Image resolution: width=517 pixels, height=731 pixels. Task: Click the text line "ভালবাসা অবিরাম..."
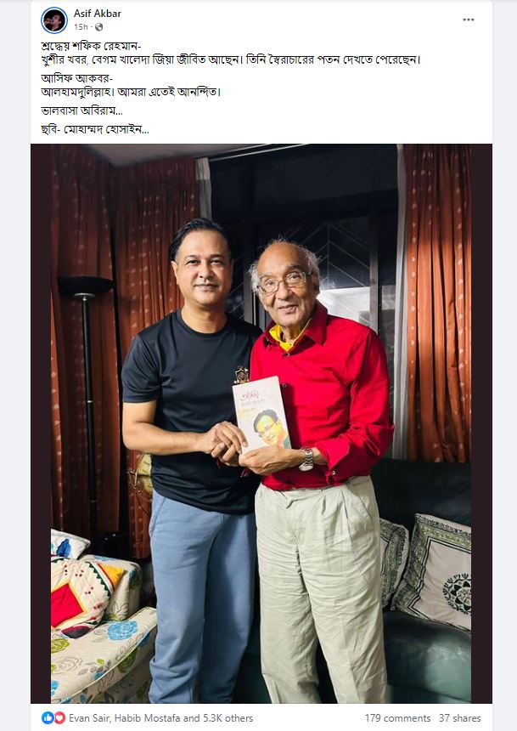pos(82,111)
